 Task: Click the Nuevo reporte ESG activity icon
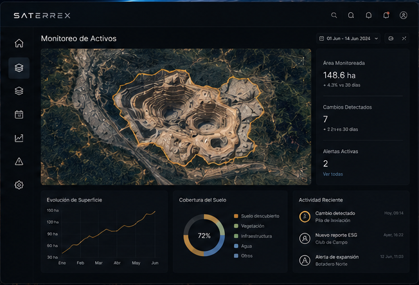[x=305, y=239]
